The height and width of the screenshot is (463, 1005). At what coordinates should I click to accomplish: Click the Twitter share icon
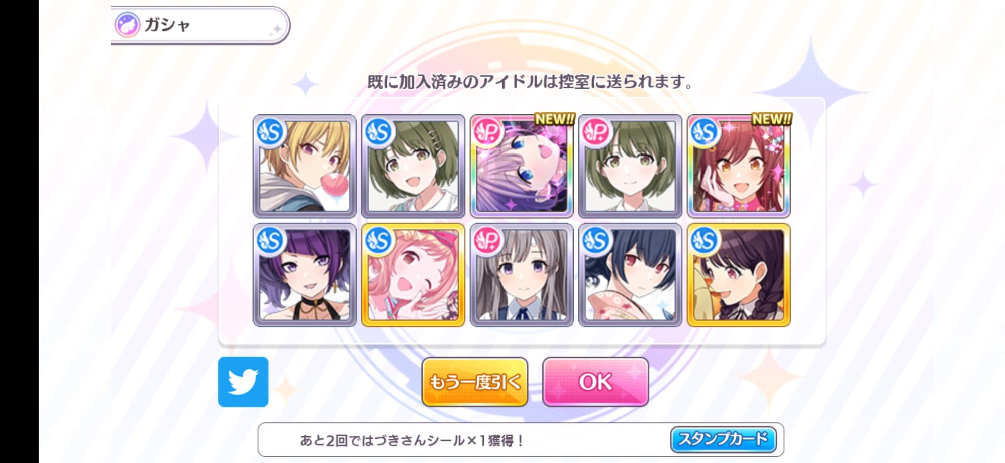243,382
